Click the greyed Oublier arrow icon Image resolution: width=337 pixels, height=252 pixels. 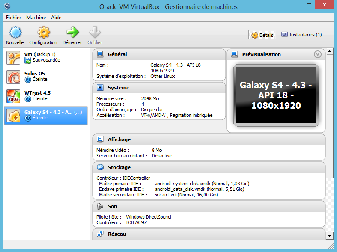pyautogui.click(x=95, y=32)
